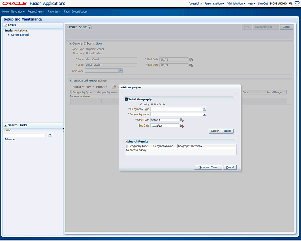The height and width of the screenshot is (241, 301).
Task: Open the Administration menu
Action: [236, 4]
